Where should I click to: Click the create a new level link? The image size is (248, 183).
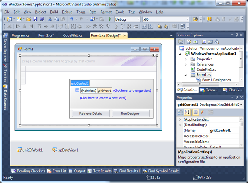pyautogui.click(x=103, y=98)
